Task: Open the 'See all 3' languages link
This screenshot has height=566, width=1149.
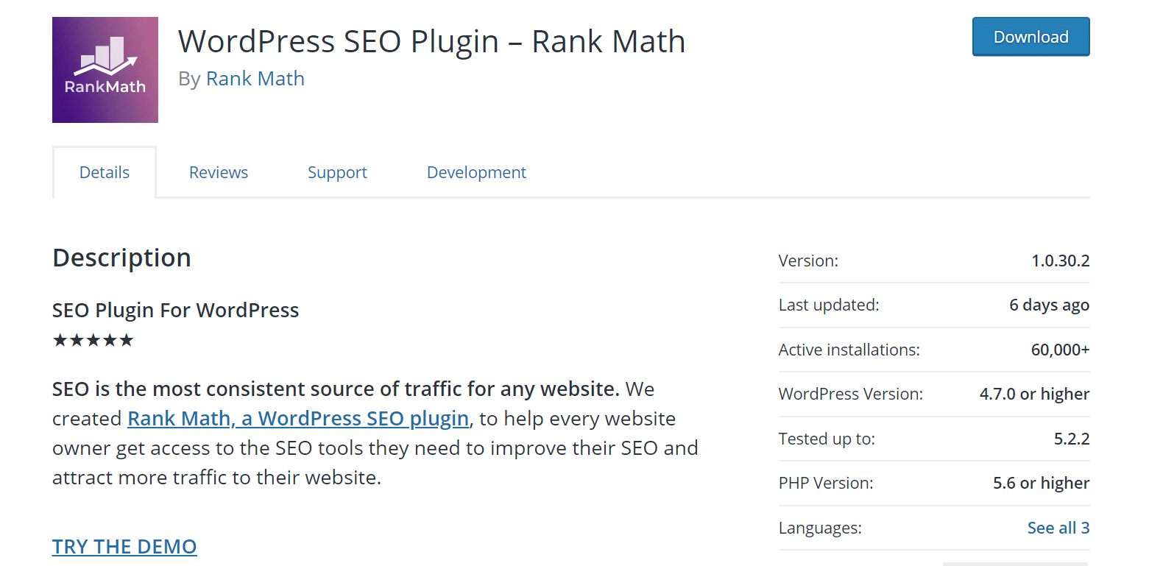Action: pyautogui.click(x=1058, y=528)
